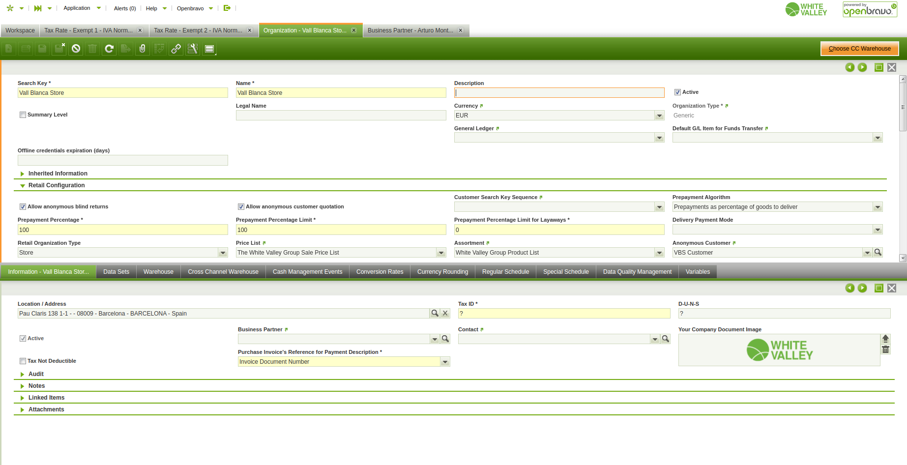Switch to the Cross Channel Warehouse tab
Screen dimensions: 907x465
[223, 272]
